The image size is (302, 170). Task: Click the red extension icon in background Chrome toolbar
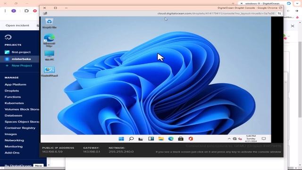point(35,11)
